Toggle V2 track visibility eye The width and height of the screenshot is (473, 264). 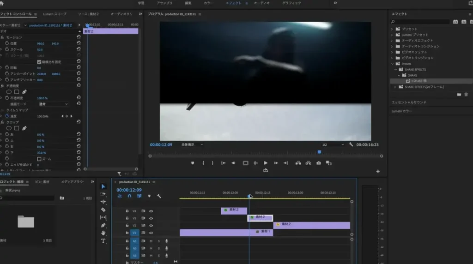click(x=151, y=225)
